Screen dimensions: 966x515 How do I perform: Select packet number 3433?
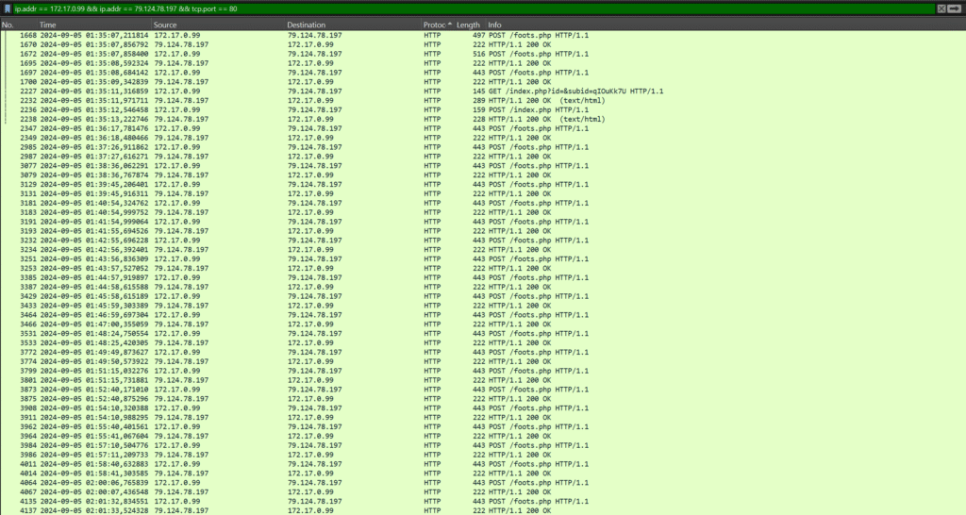point(483,306)
